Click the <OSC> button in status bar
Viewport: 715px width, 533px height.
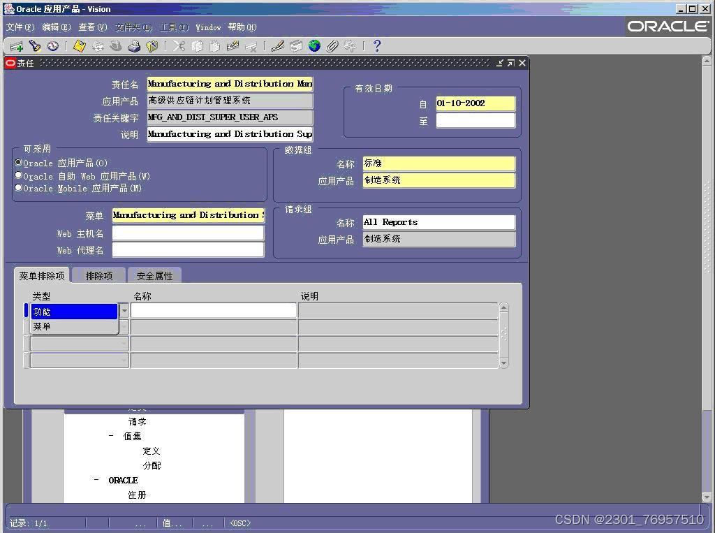[239, 522]
